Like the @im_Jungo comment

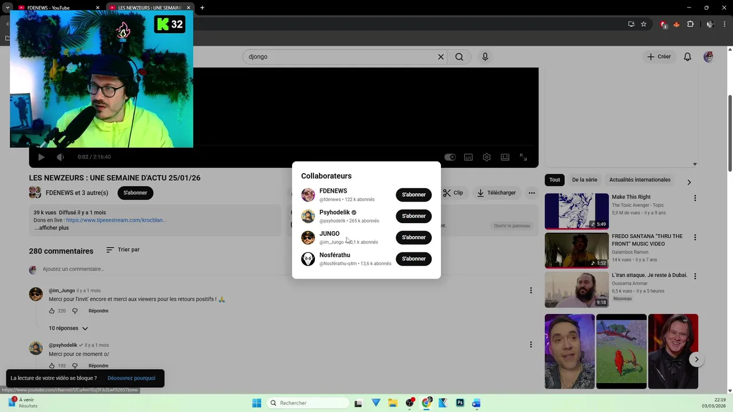coord(52,311)
